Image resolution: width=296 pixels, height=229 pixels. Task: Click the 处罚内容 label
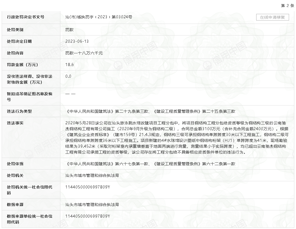pos(15,53)
